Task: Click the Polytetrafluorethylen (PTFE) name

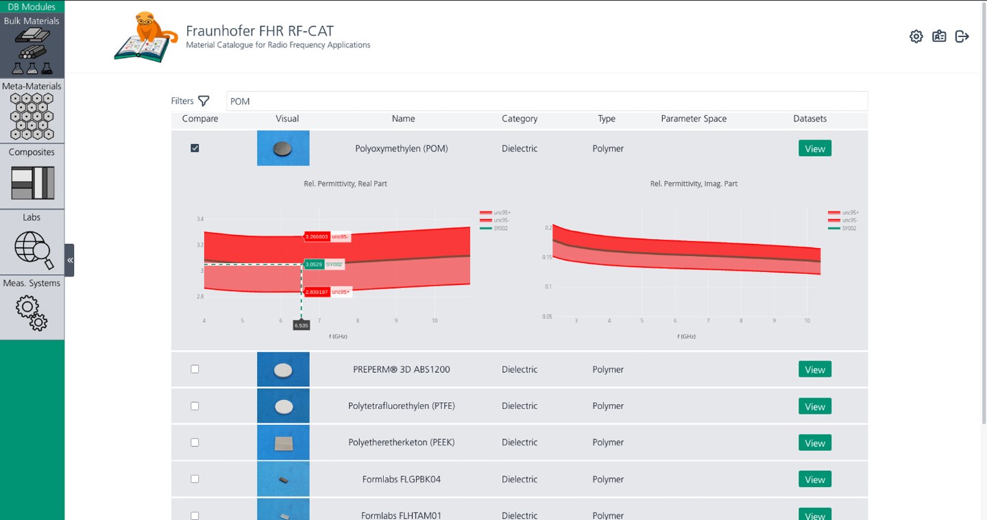Action: click(402, 406)
